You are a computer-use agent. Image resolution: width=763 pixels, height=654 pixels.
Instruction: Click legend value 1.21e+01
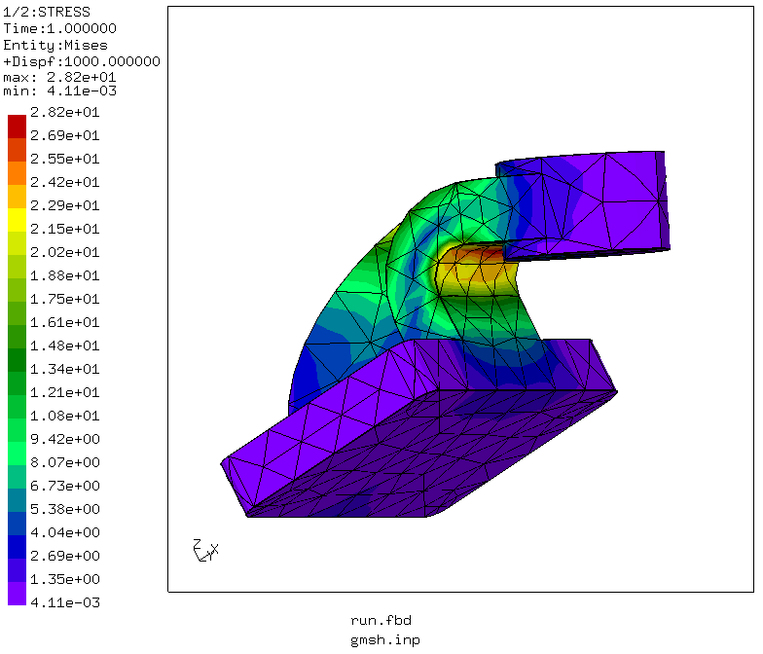(64, 392)
